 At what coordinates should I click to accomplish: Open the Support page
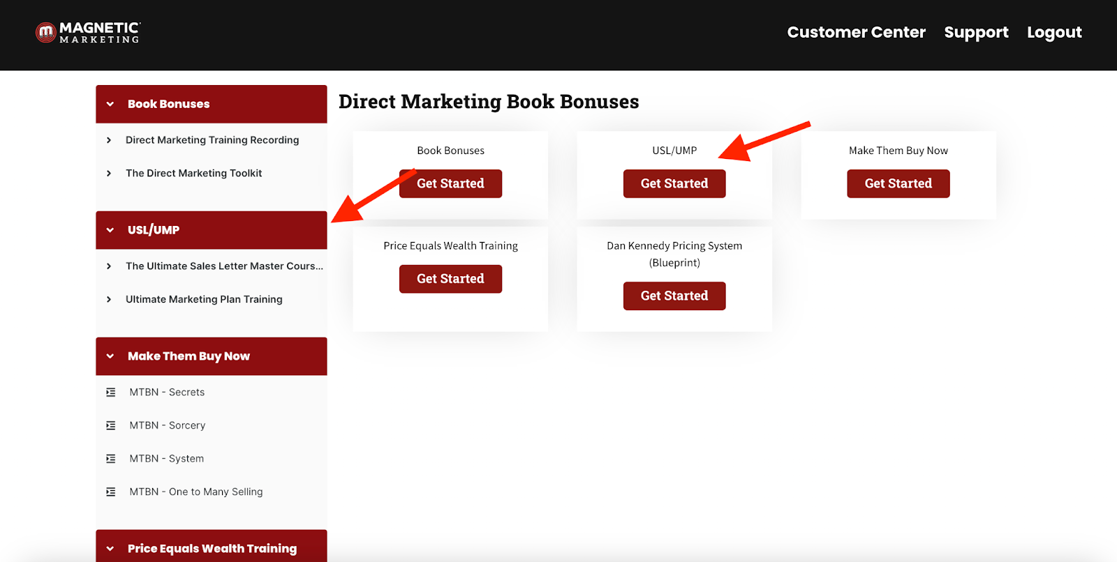[976, 32]
